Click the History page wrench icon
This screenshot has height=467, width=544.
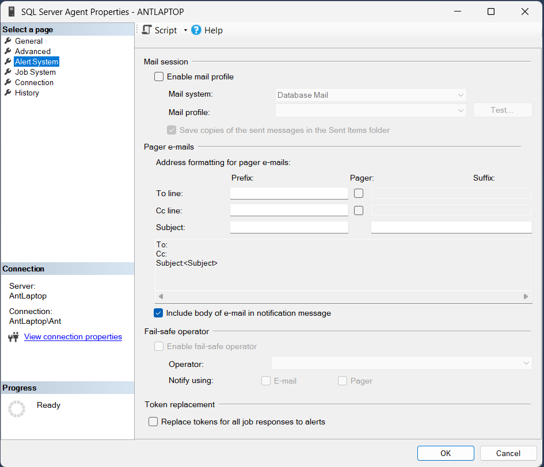[8, 93]
